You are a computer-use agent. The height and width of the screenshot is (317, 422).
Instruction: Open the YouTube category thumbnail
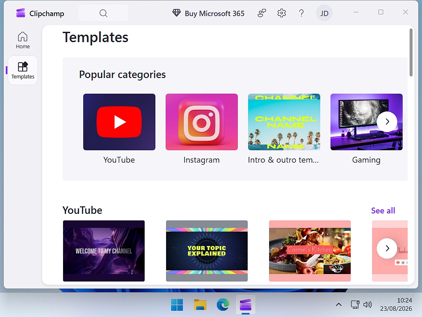tap(119, 122)
